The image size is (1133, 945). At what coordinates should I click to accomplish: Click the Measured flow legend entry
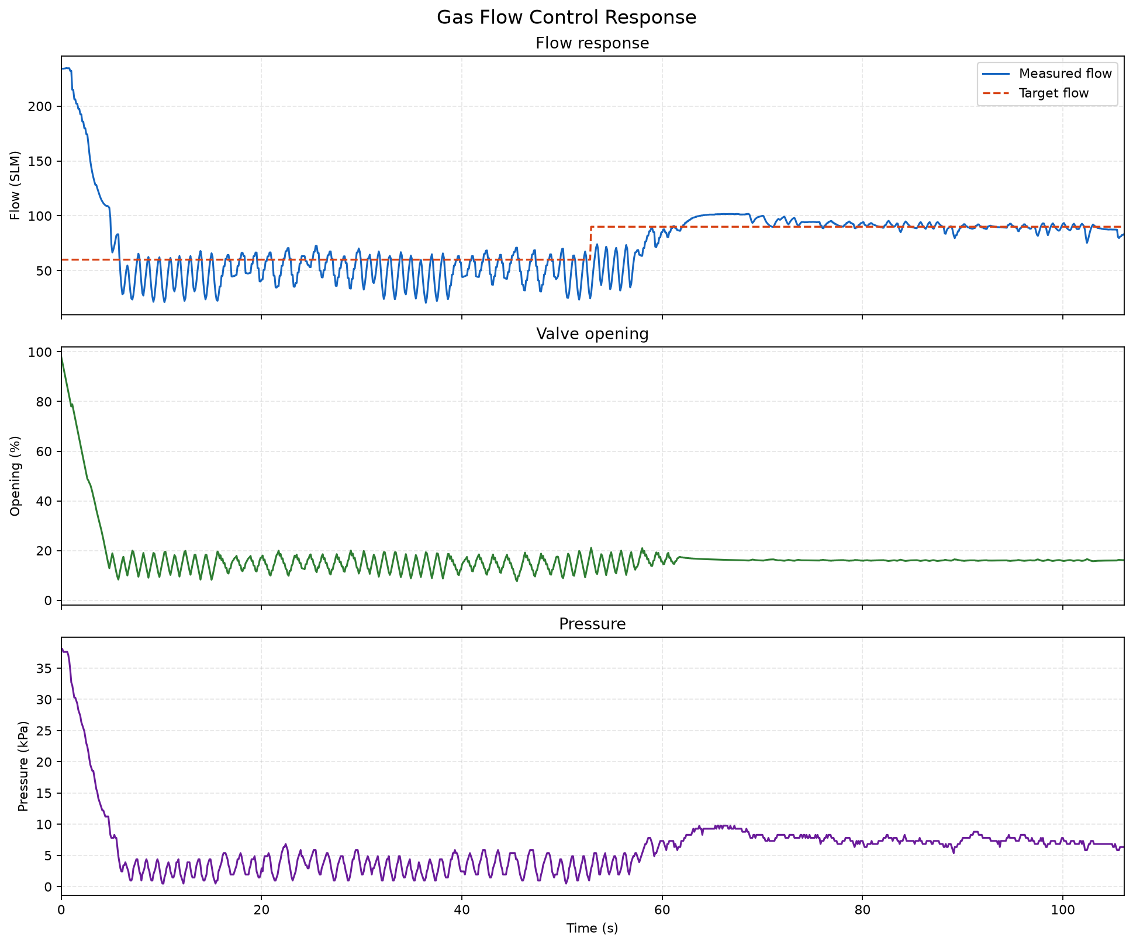point(1048,74)
